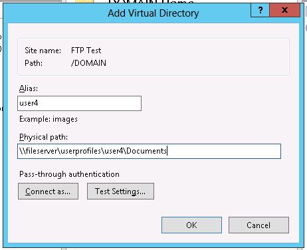Click the 'Path:' label above Alias
The width and height of the screenshot is (307, 250).
[x=33, y=63]
